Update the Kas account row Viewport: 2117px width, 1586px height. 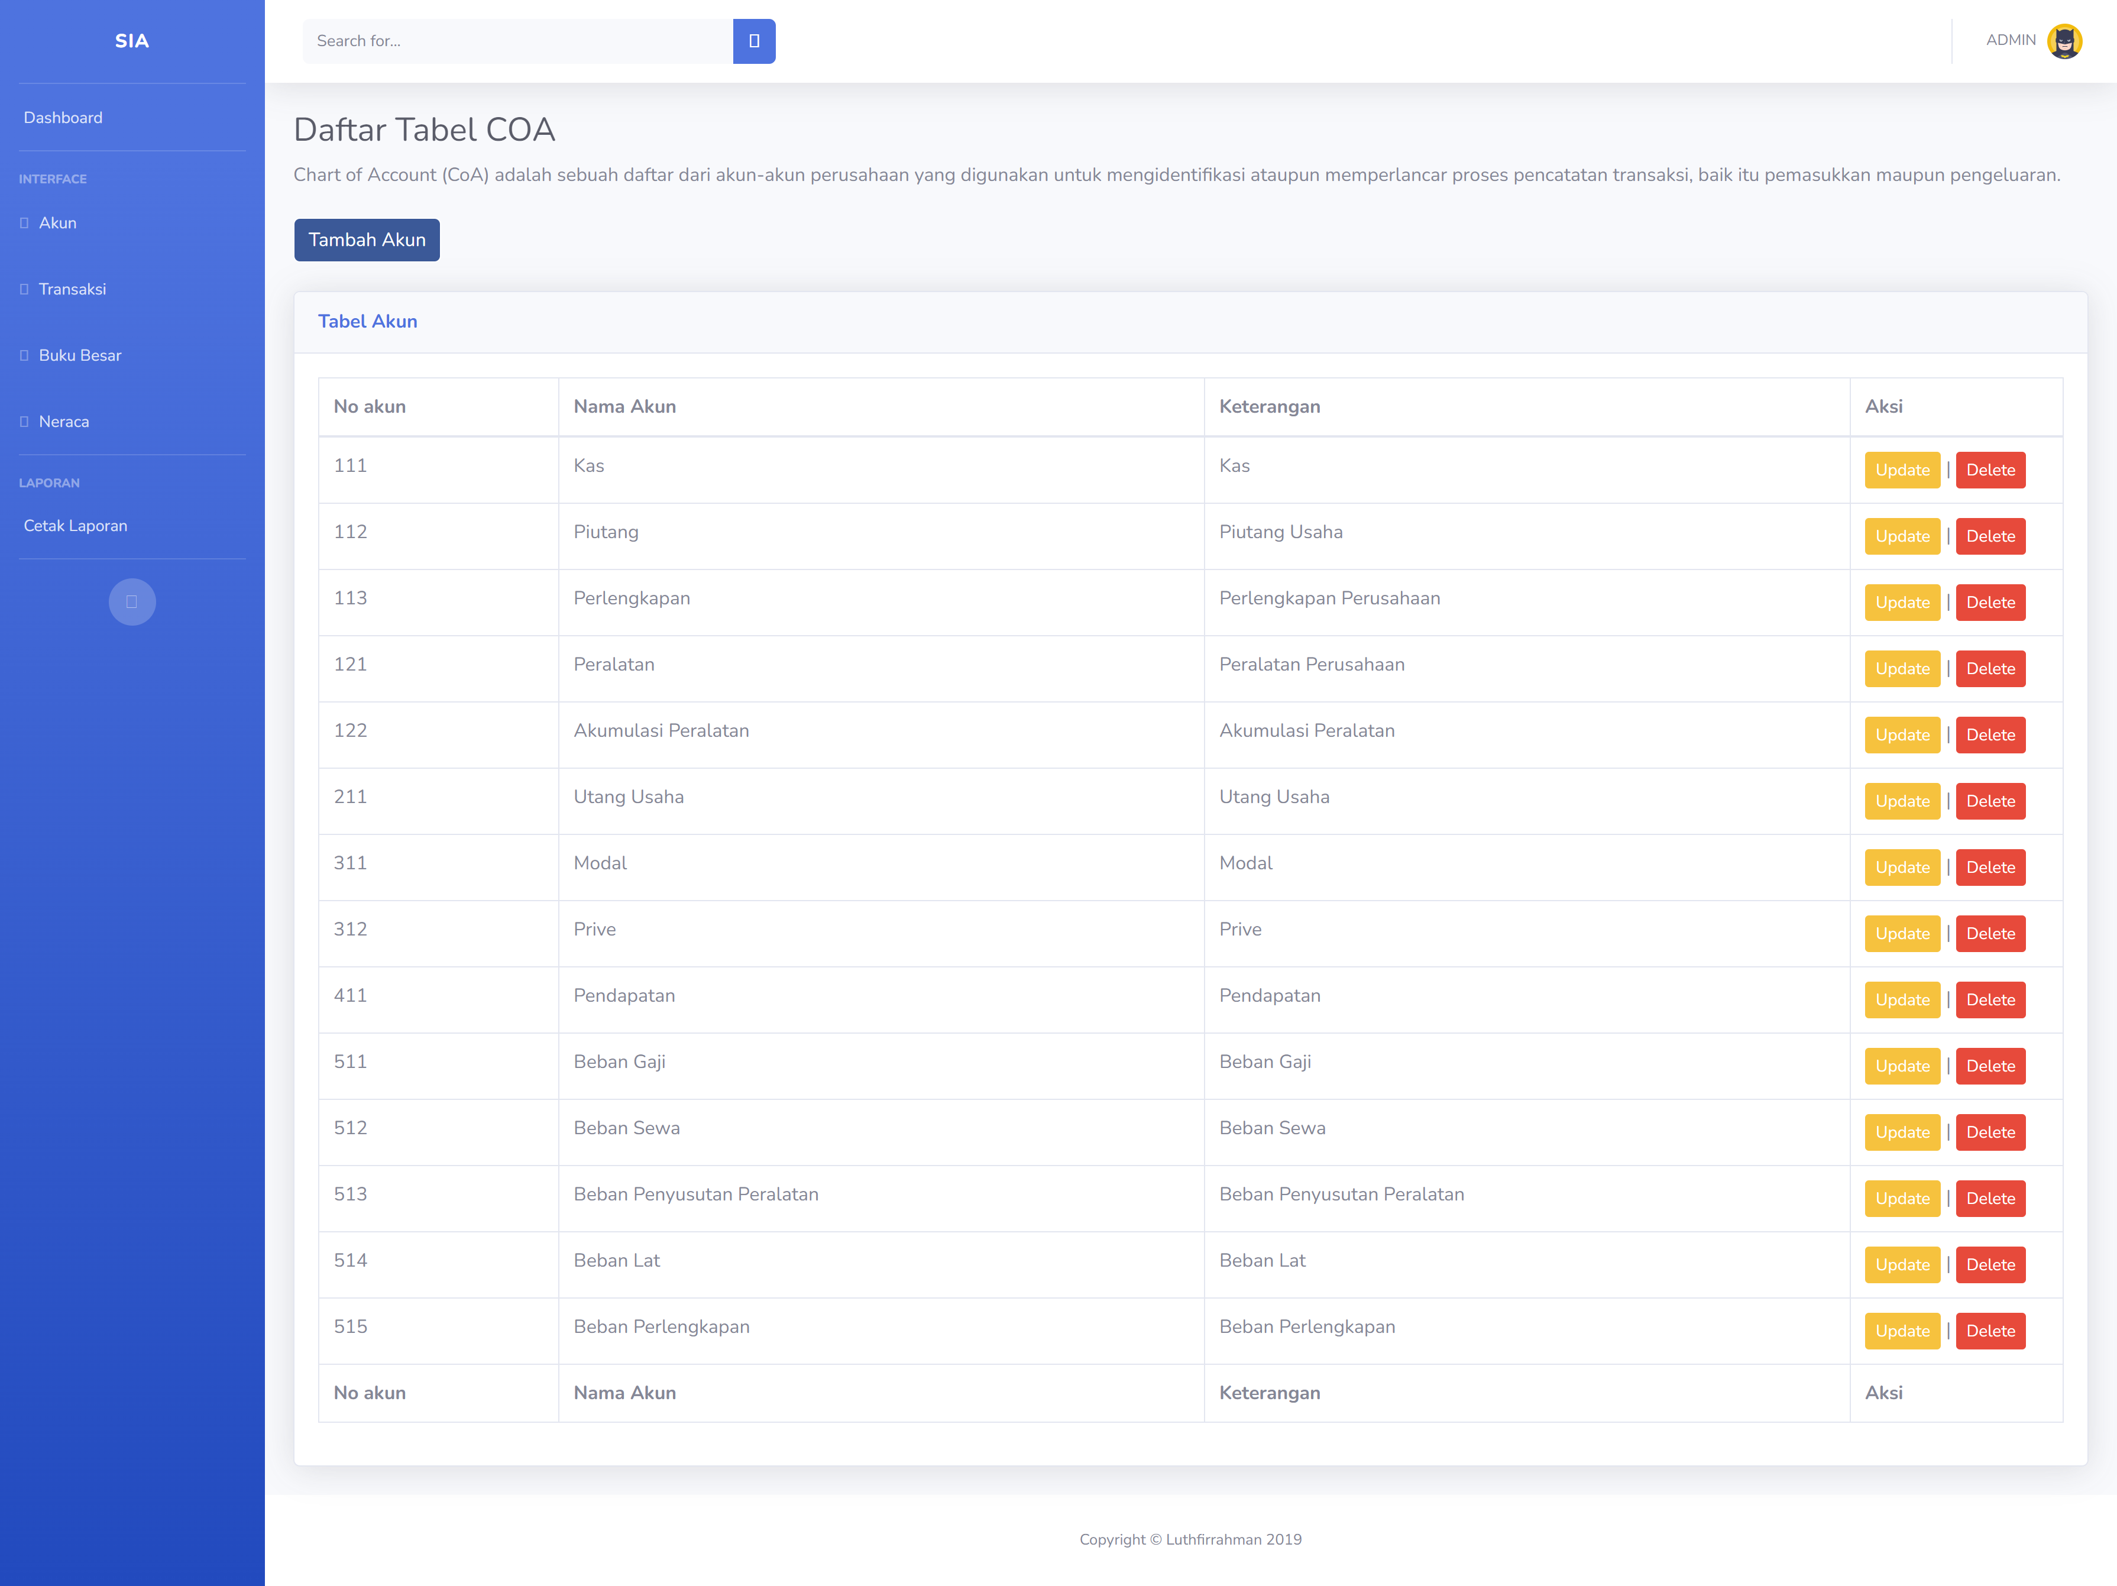pyautogui.click(x=1901, y=470)
